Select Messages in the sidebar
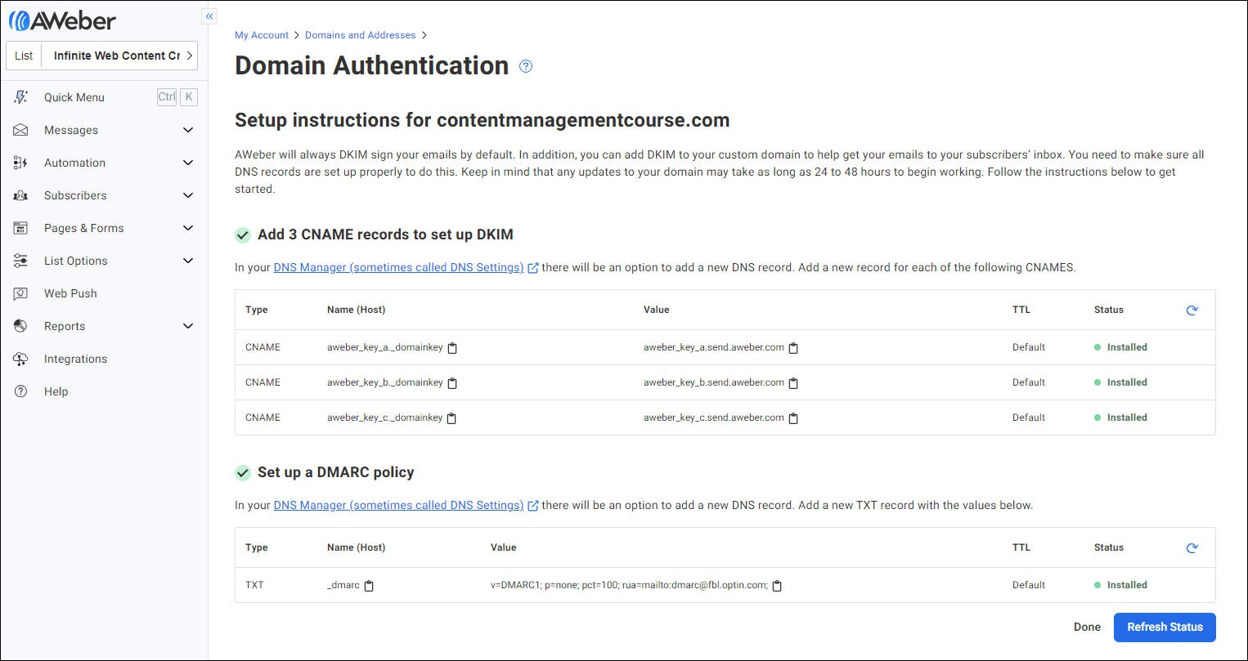The image size is (1248, 661). (71, 130)
